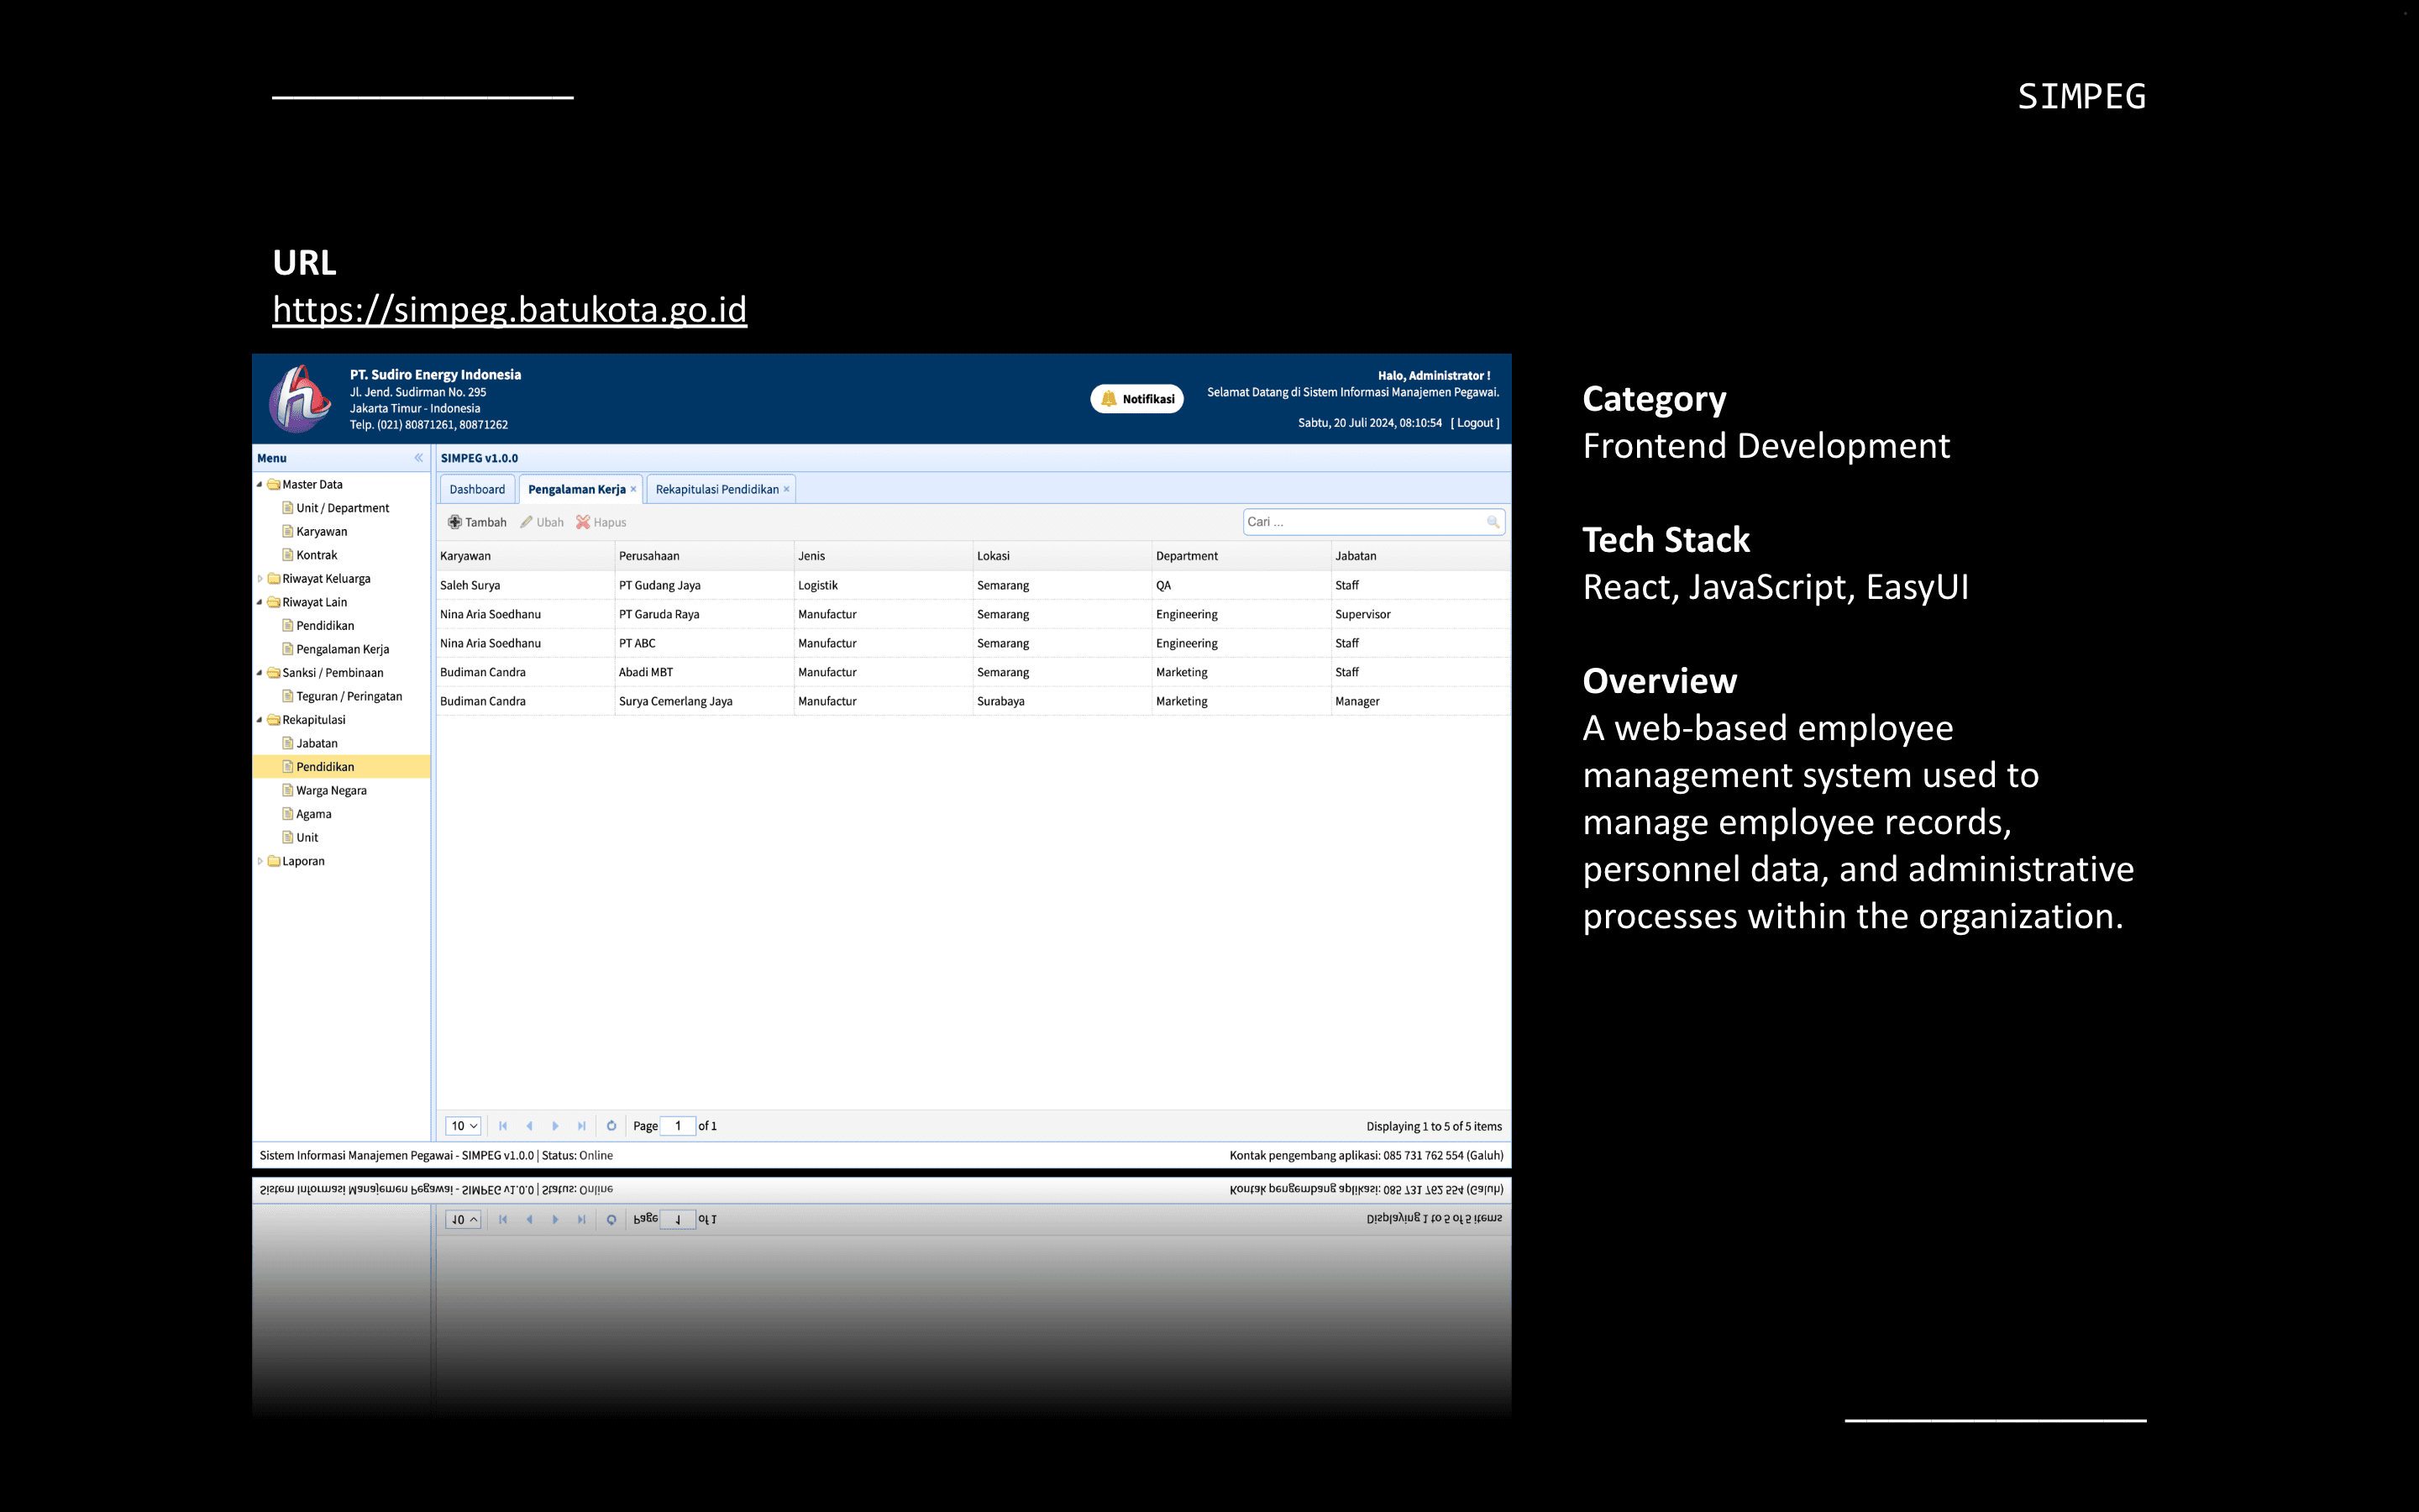Select the Master Data folder icon
2419x1512 pixels.
coord(274,485)
